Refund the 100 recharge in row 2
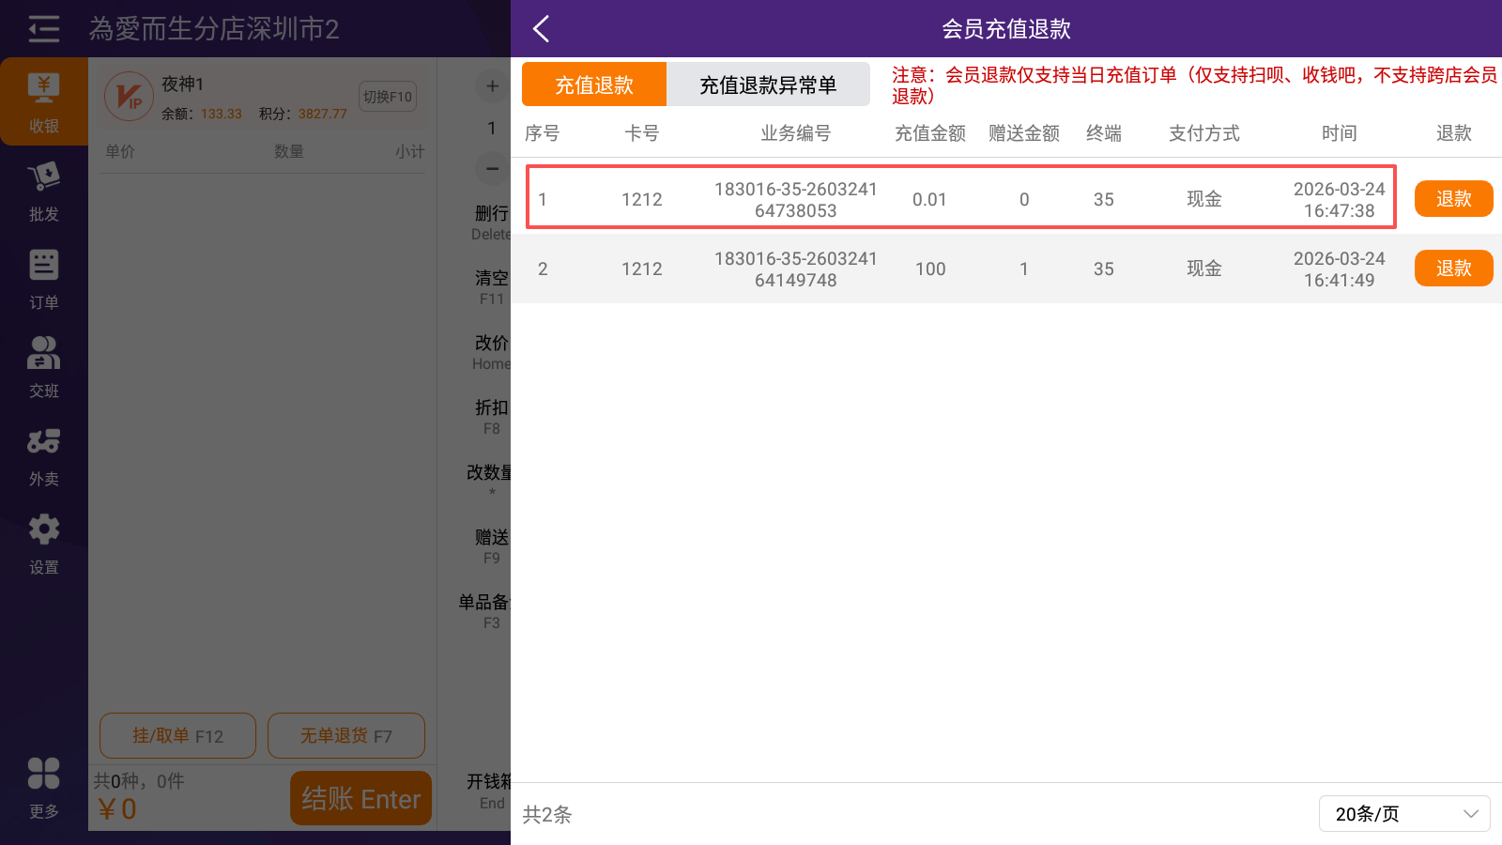Screen dimensions: 1502x845 pyautogui.click(x=1452, y=269)
